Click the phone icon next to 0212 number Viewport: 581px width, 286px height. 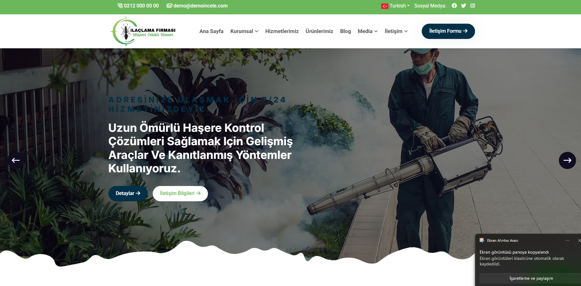[120, 6]
